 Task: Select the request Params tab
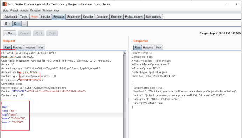(17, 47)
